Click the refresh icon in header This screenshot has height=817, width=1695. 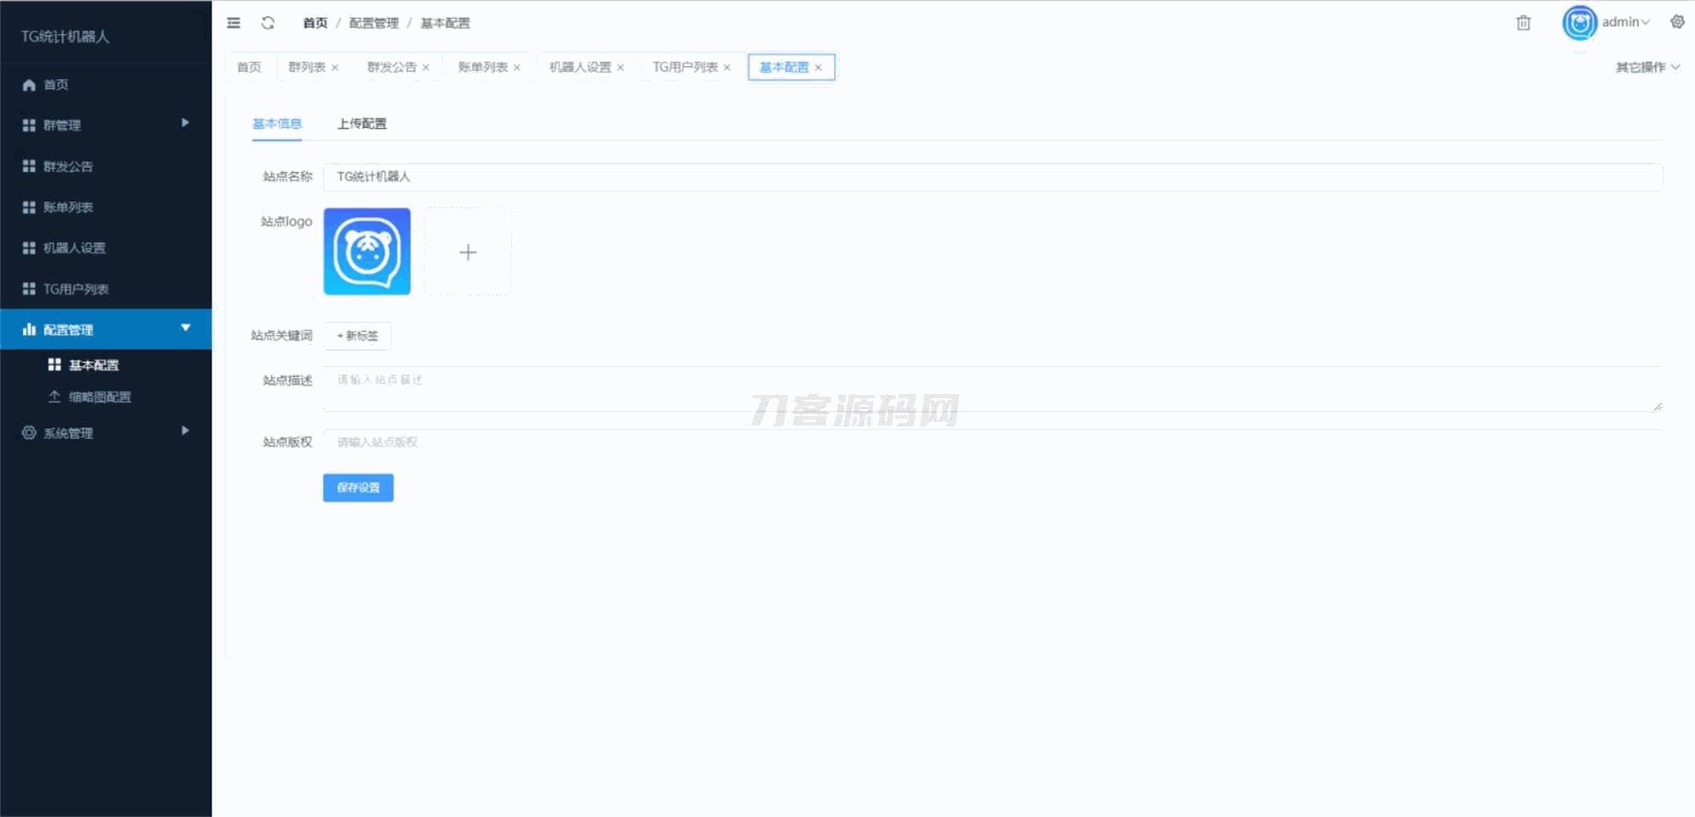pyautogui.click(x=268, y=23)
